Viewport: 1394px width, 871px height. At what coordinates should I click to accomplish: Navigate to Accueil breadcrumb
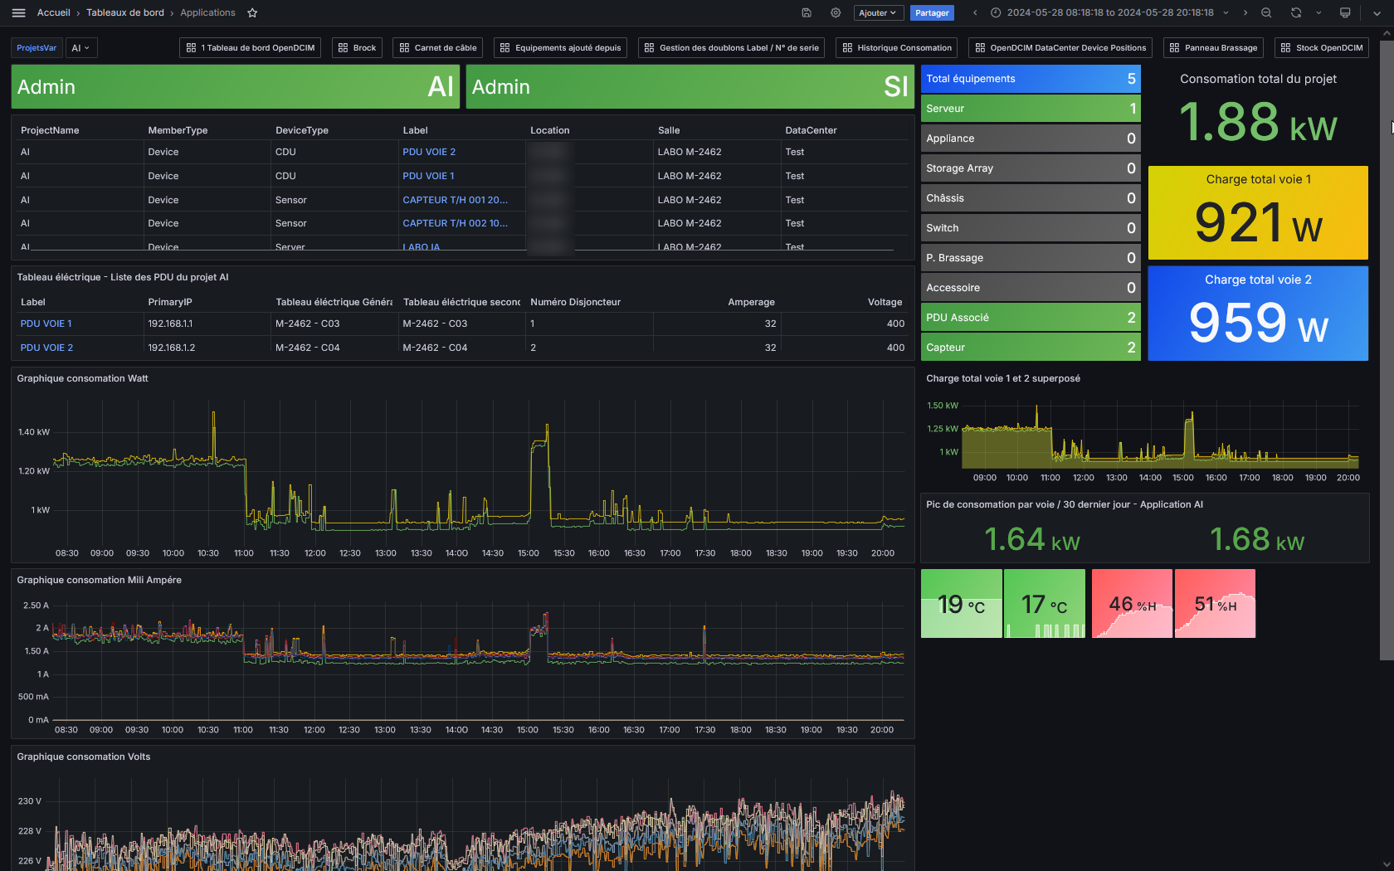pos(54,12)
